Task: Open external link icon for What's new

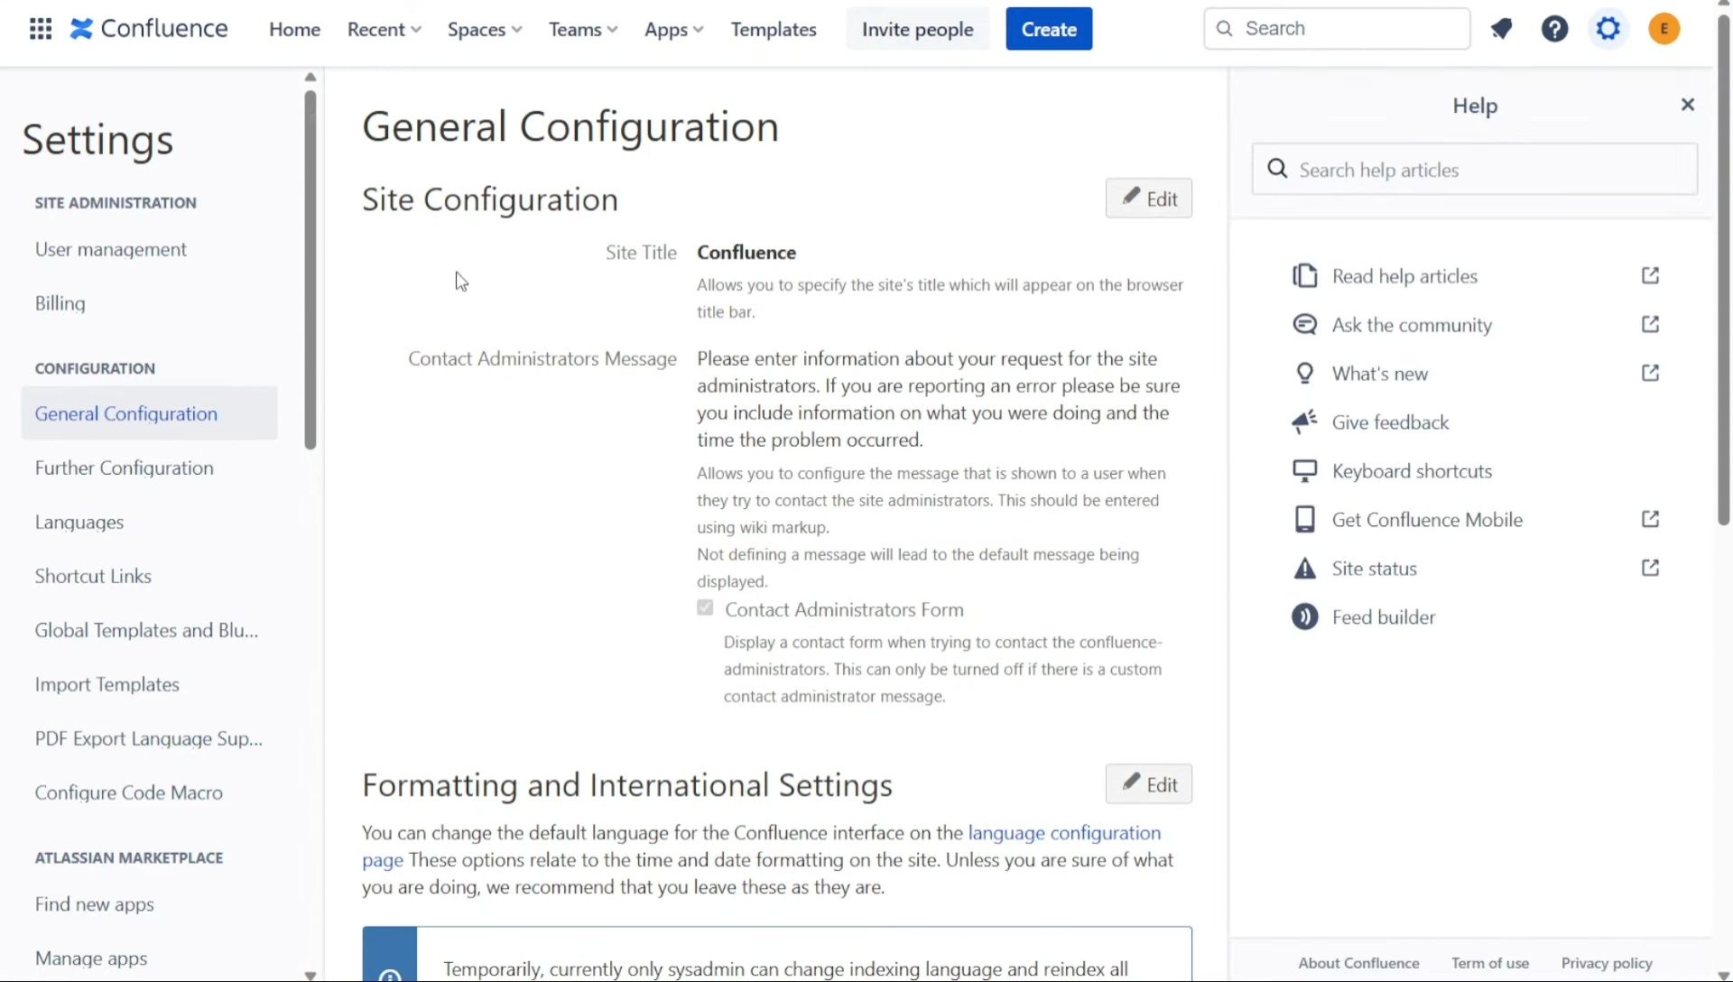Action: 1651,373
